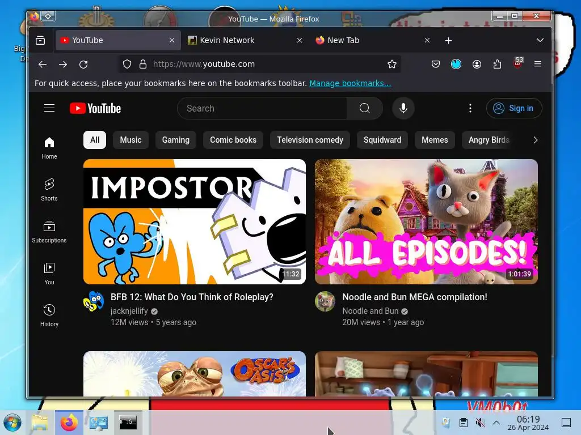Expand the list all tabs dropdown
The image size is (581, 435).
click(540, 40)
